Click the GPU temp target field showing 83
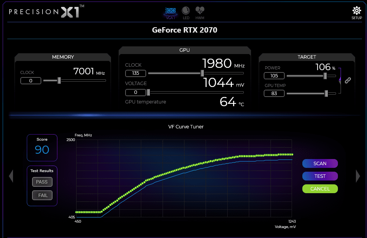The height and width of the screenshot is (238, 367). tap(274, 94)
